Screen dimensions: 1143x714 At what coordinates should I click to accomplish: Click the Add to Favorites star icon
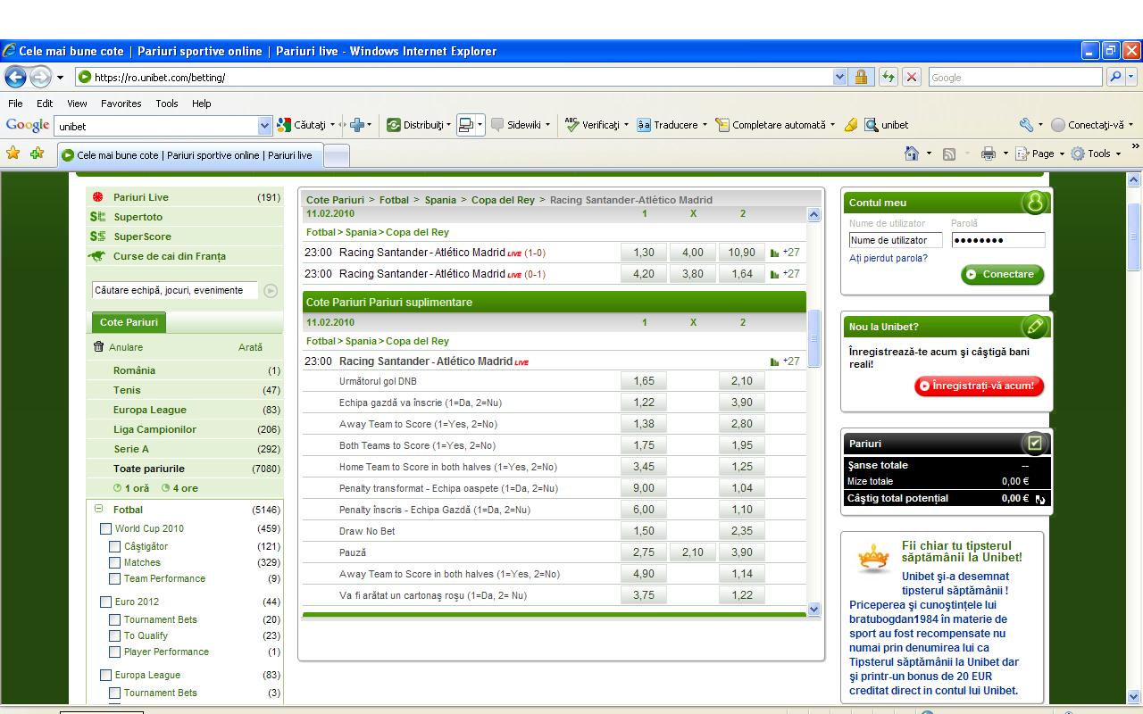click(x=37, y=154)
